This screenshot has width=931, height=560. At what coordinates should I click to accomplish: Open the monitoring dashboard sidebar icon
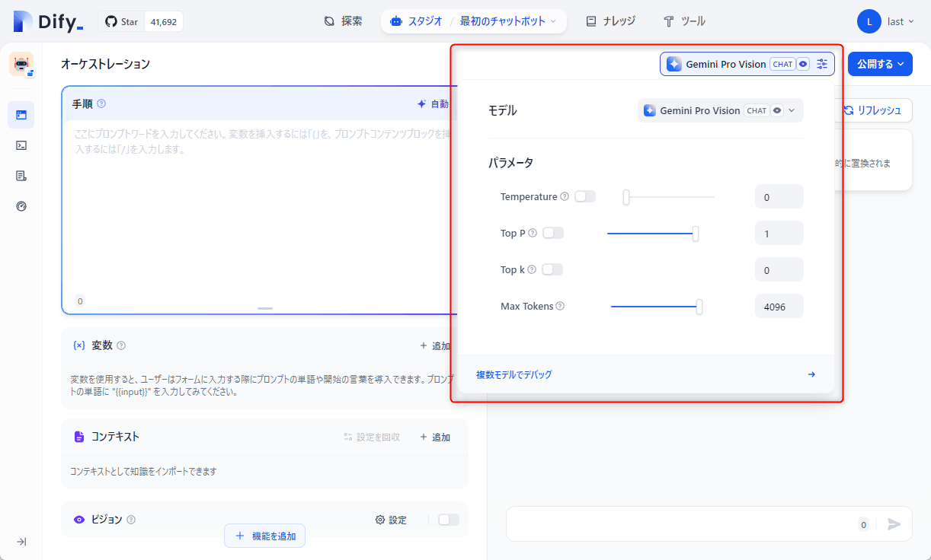pyautogui.click(x=21, y=206)
